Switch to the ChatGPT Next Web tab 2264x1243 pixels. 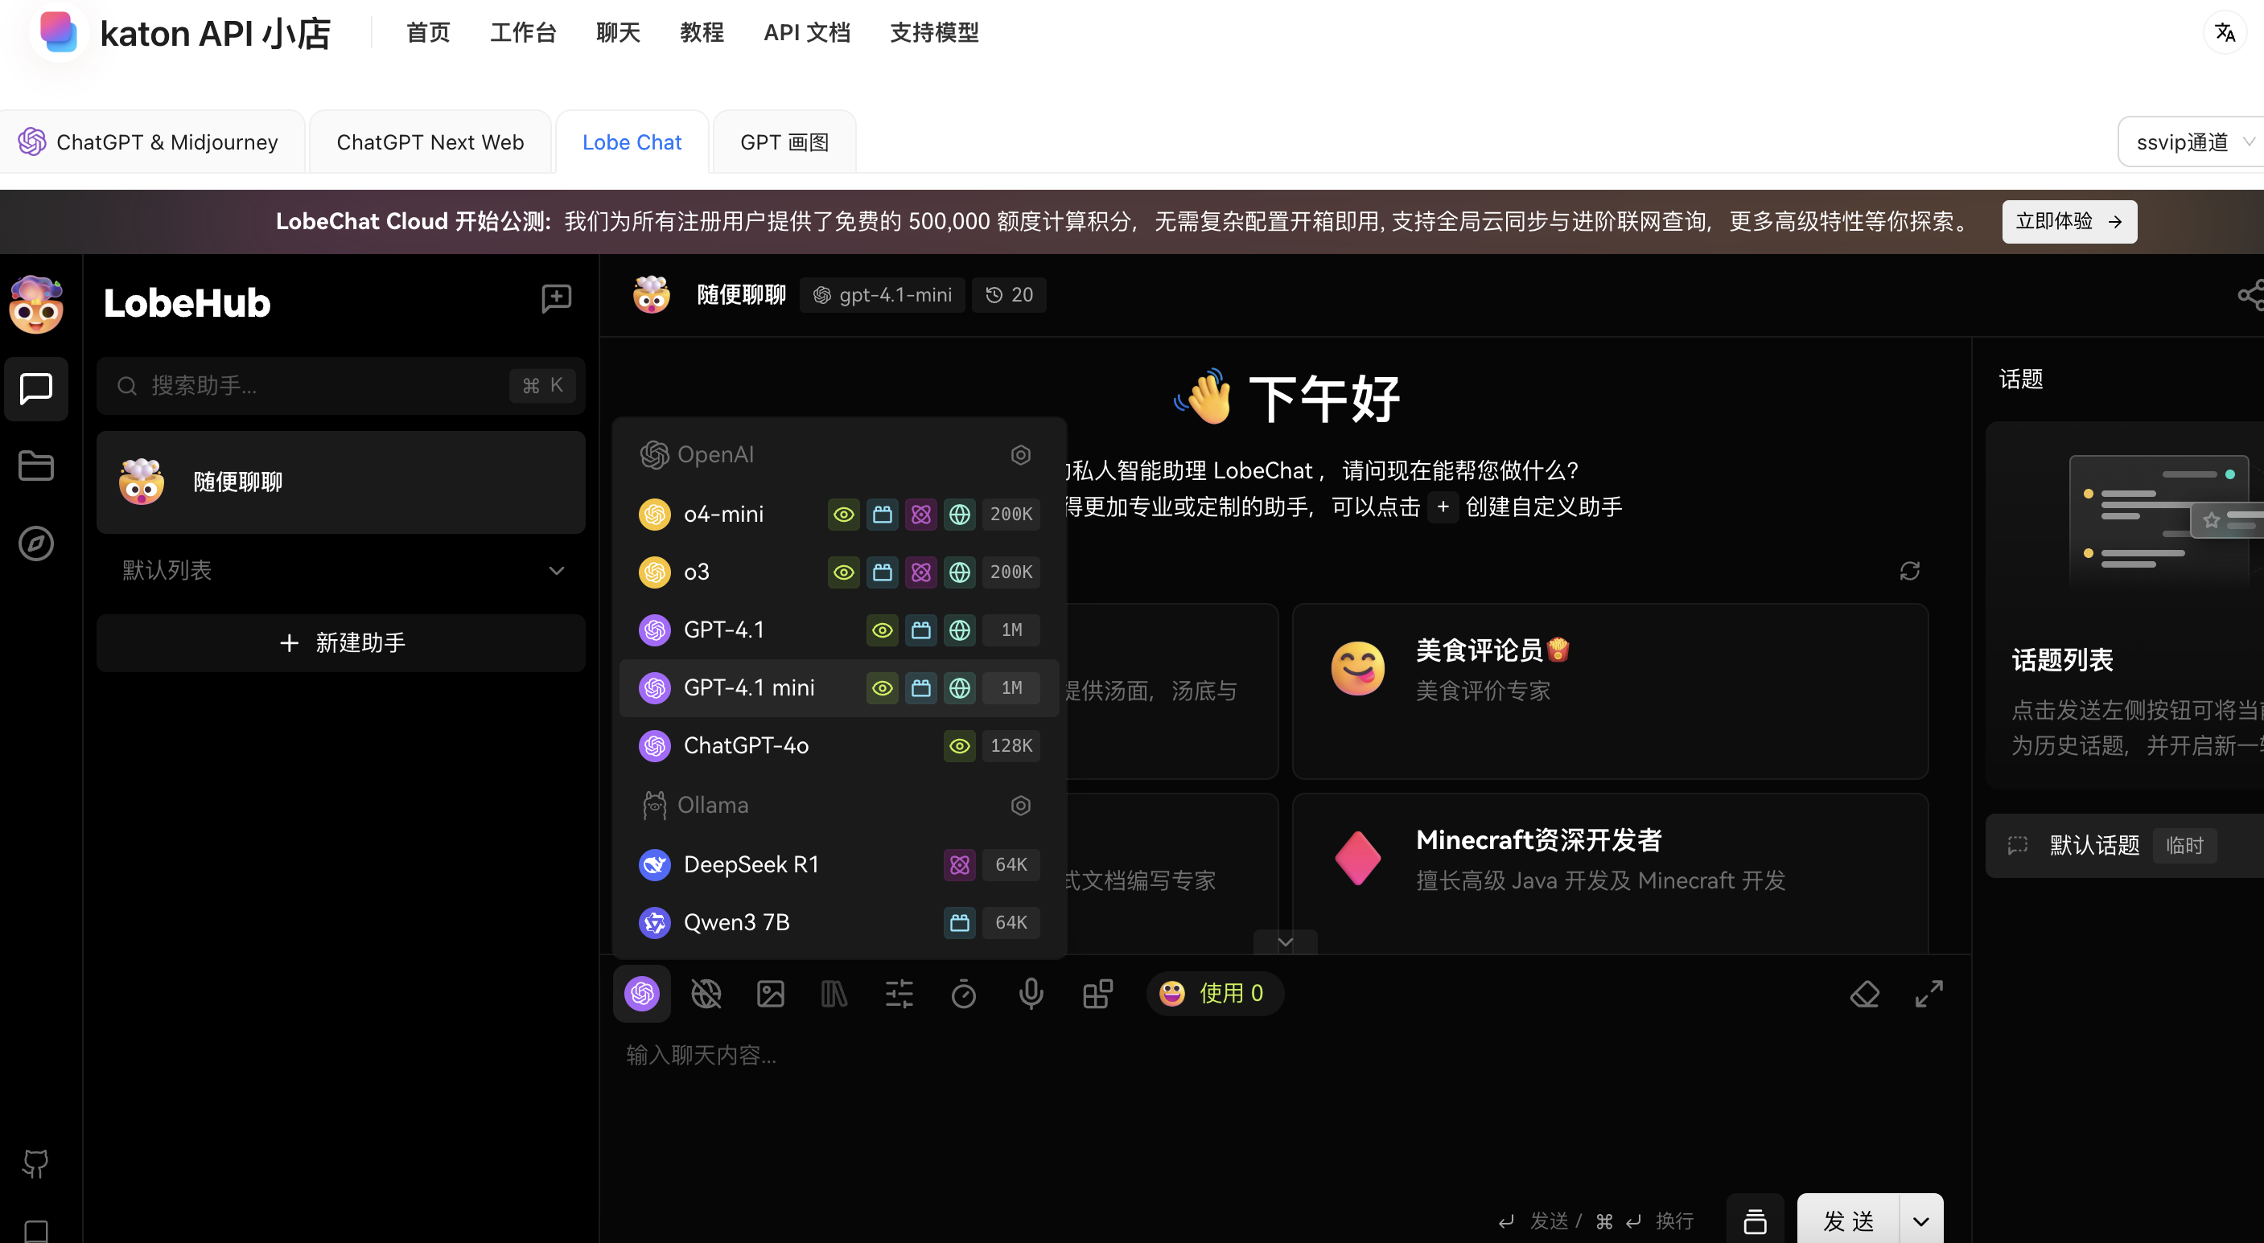(430, 142)
